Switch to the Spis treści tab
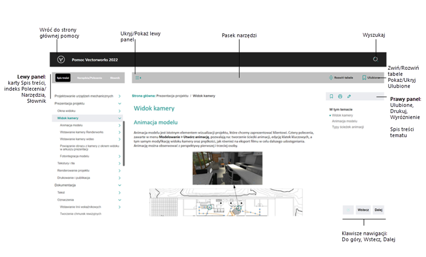426x257 pixels. coord(63,77)
